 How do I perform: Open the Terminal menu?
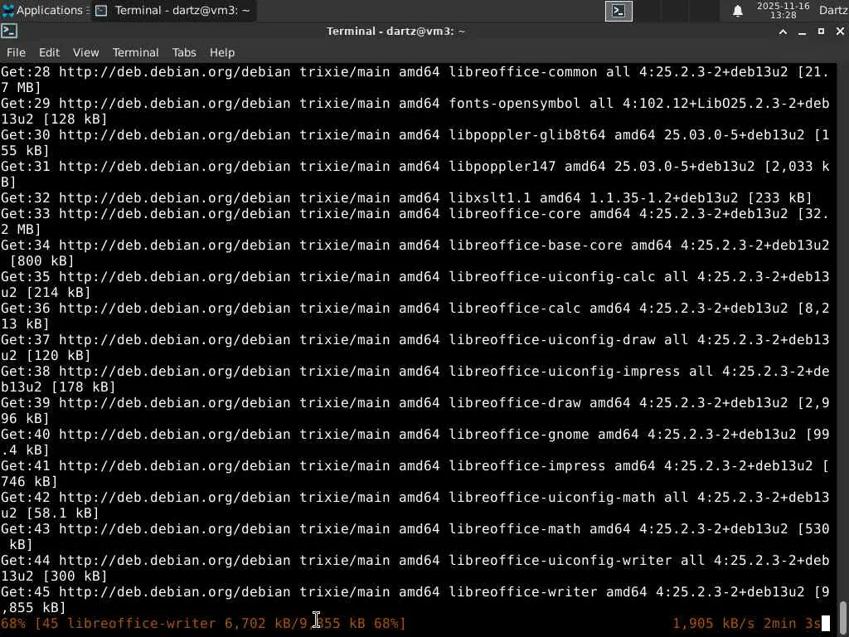pos(135,52)
